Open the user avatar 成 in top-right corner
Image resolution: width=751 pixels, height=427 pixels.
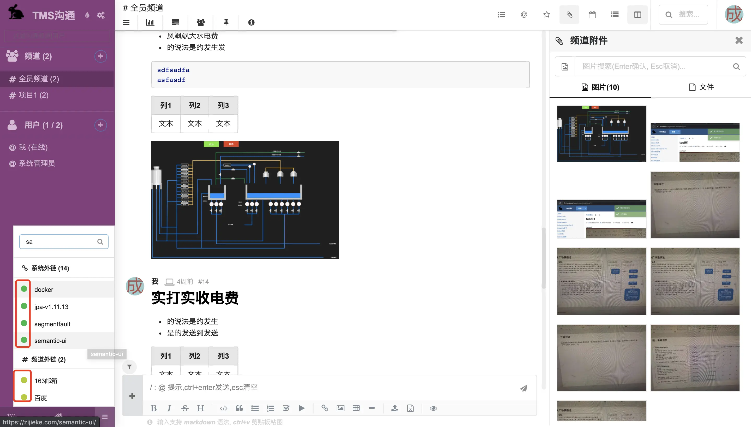[734, 14]
